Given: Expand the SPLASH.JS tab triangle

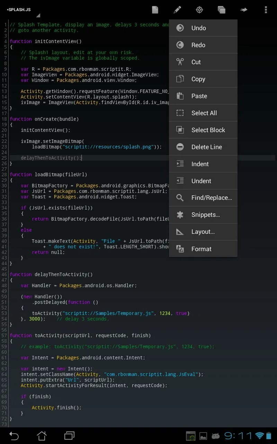Looking at the screenshot, I should 37,15.
